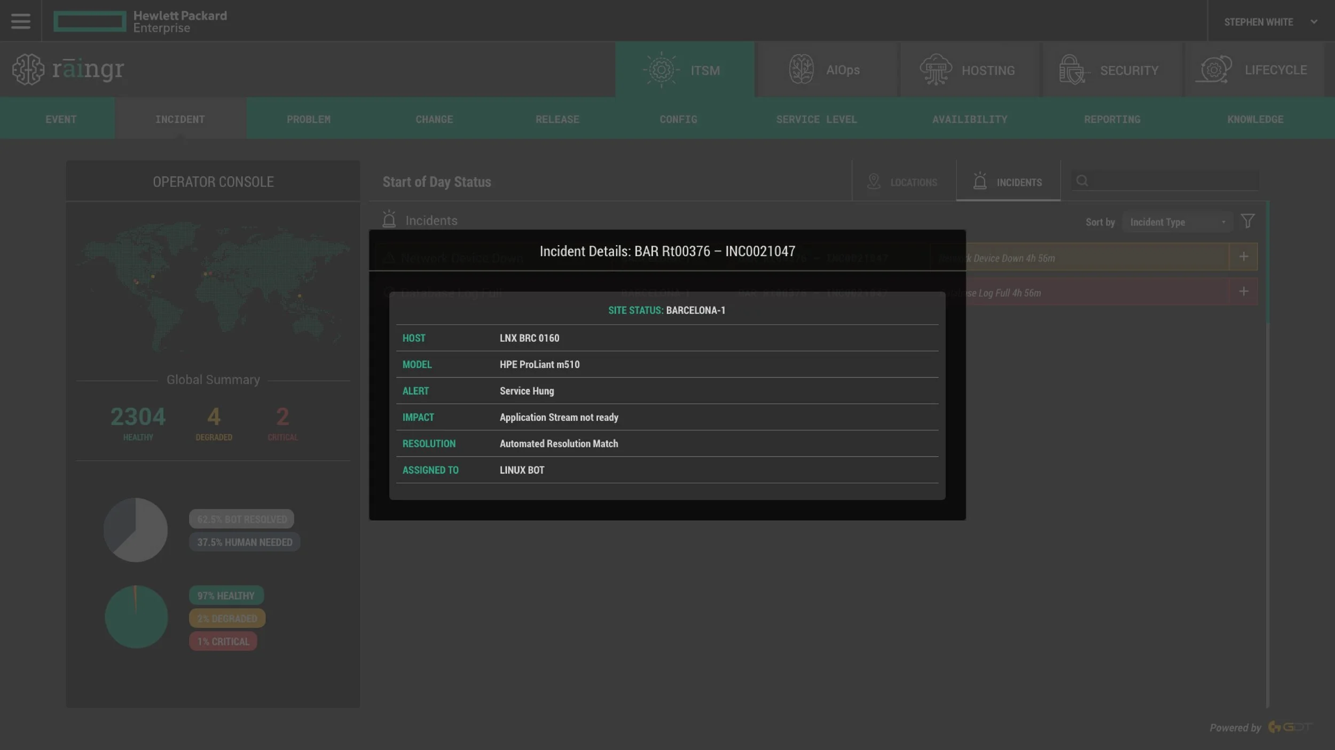Switch to the Problem menu tab
The width and height of the screenshot is (1335, 750).
[x=308, y=119]
